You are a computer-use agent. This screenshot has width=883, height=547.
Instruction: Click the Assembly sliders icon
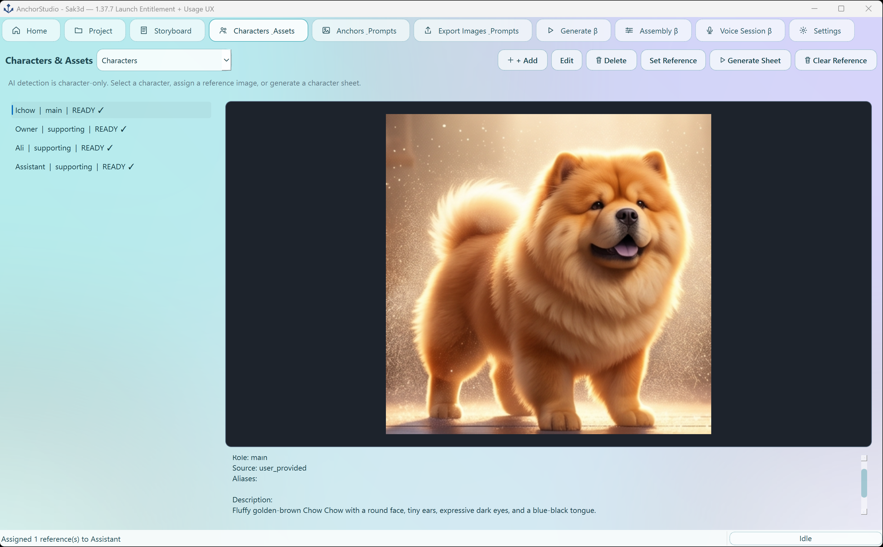click(629, 31)
